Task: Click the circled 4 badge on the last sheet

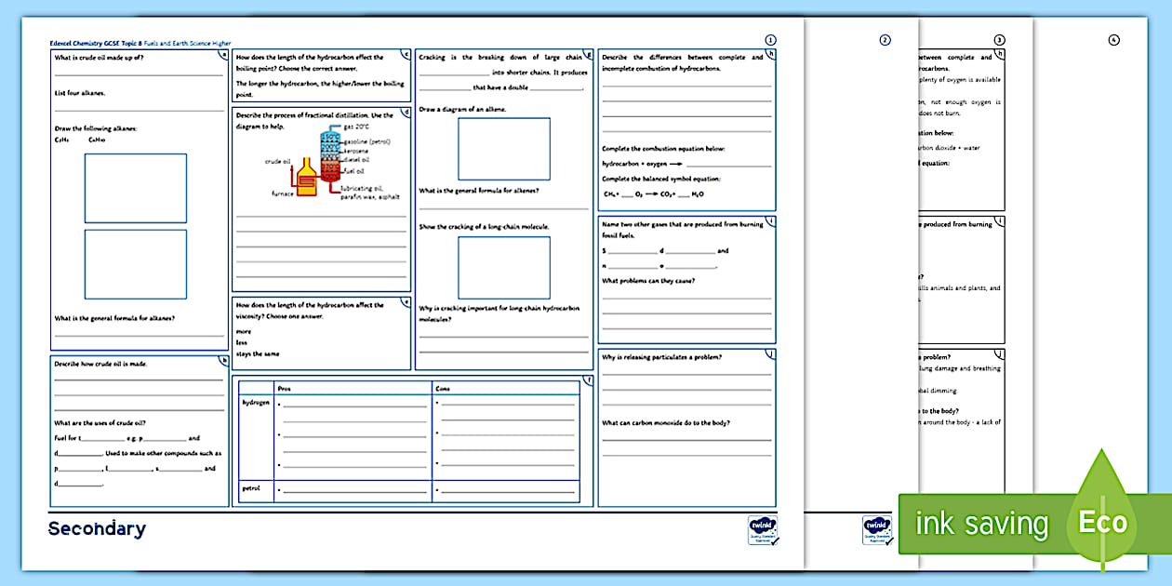Action: pos(1112,40)
